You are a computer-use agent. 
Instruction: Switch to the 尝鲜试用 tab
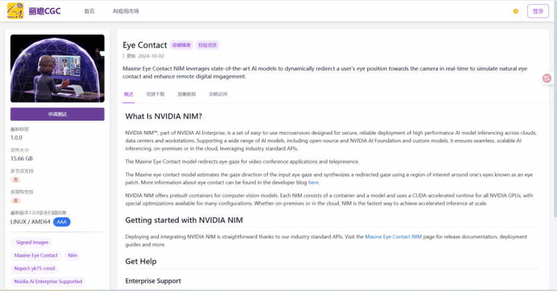pos(218,94)
